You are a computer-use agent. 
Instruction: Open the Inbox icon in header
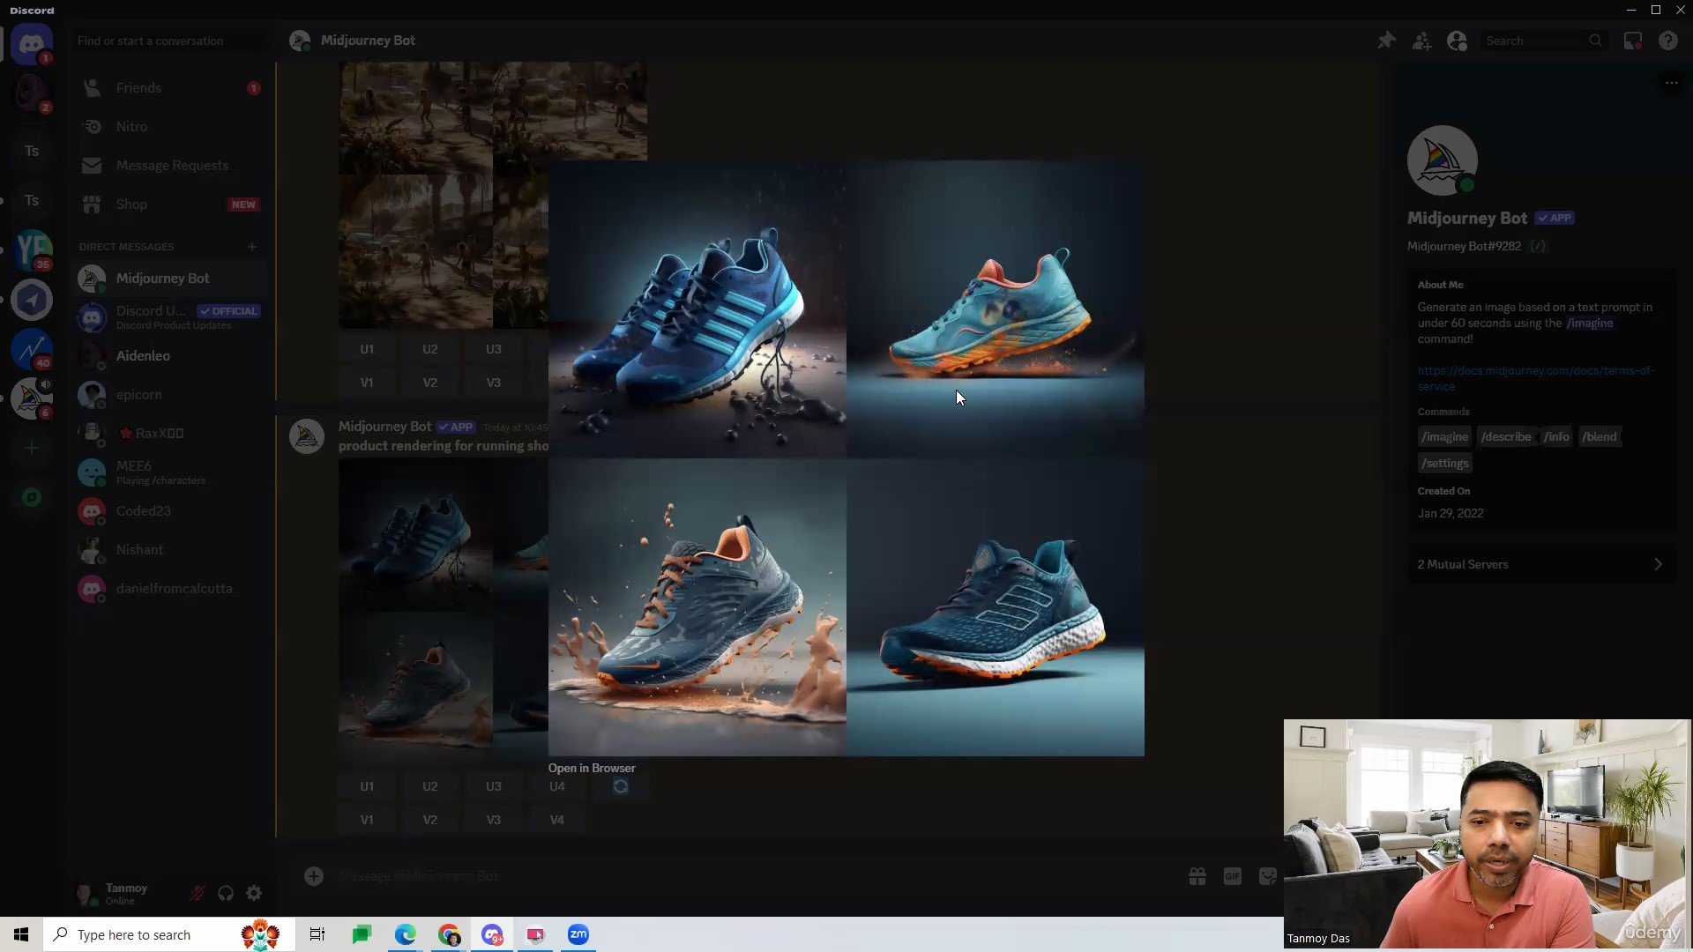click(x=1633, y=41)
